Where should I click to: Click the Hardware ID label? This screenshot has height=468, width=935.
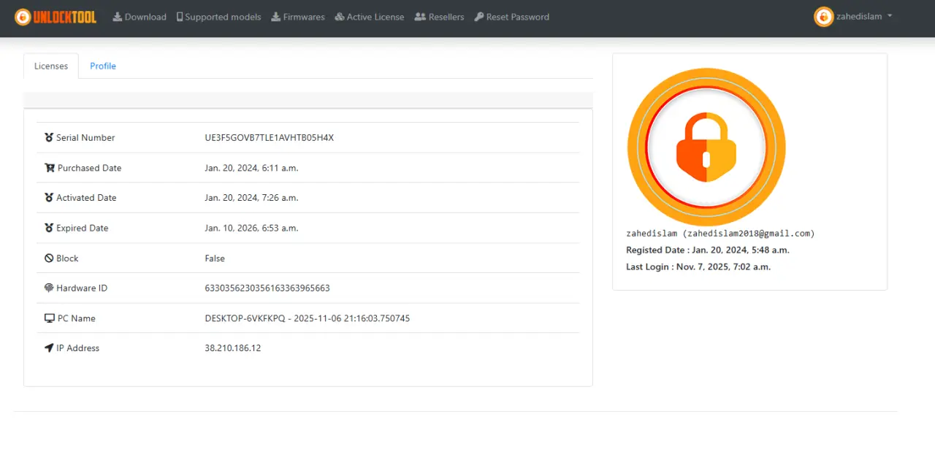click(x=82, y=288)
